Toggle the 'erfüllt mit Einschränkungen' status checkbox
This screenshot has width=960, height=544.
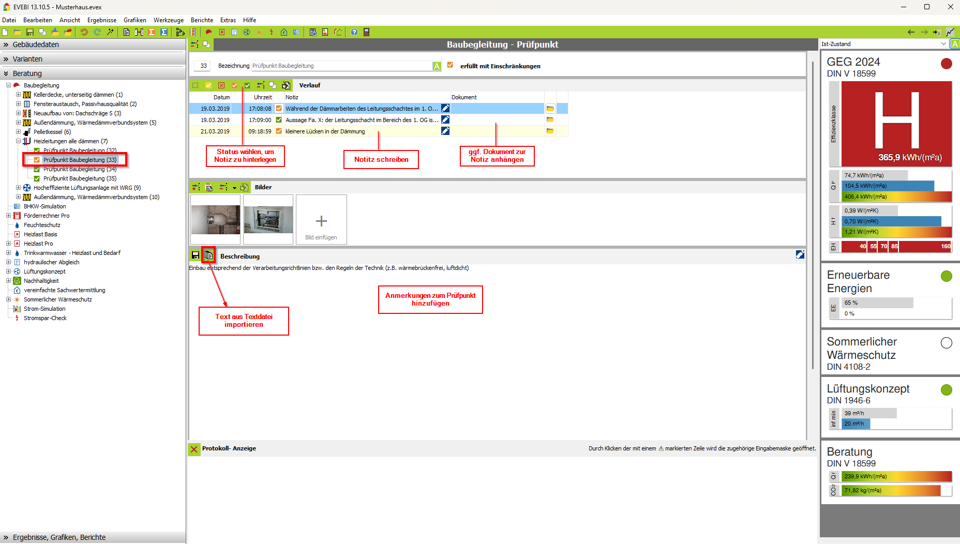click(x=450, y=65)
